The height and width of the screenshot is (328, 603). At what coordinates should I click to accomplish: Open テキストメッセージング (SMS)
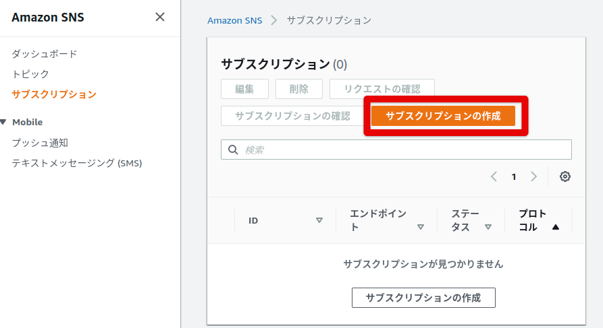(x=77, y=163)
